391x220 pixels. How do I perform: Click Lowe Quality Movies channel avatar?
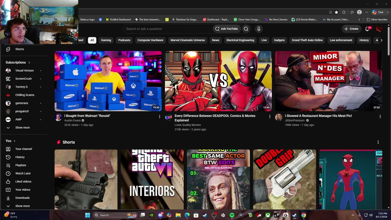coord(169,118)
